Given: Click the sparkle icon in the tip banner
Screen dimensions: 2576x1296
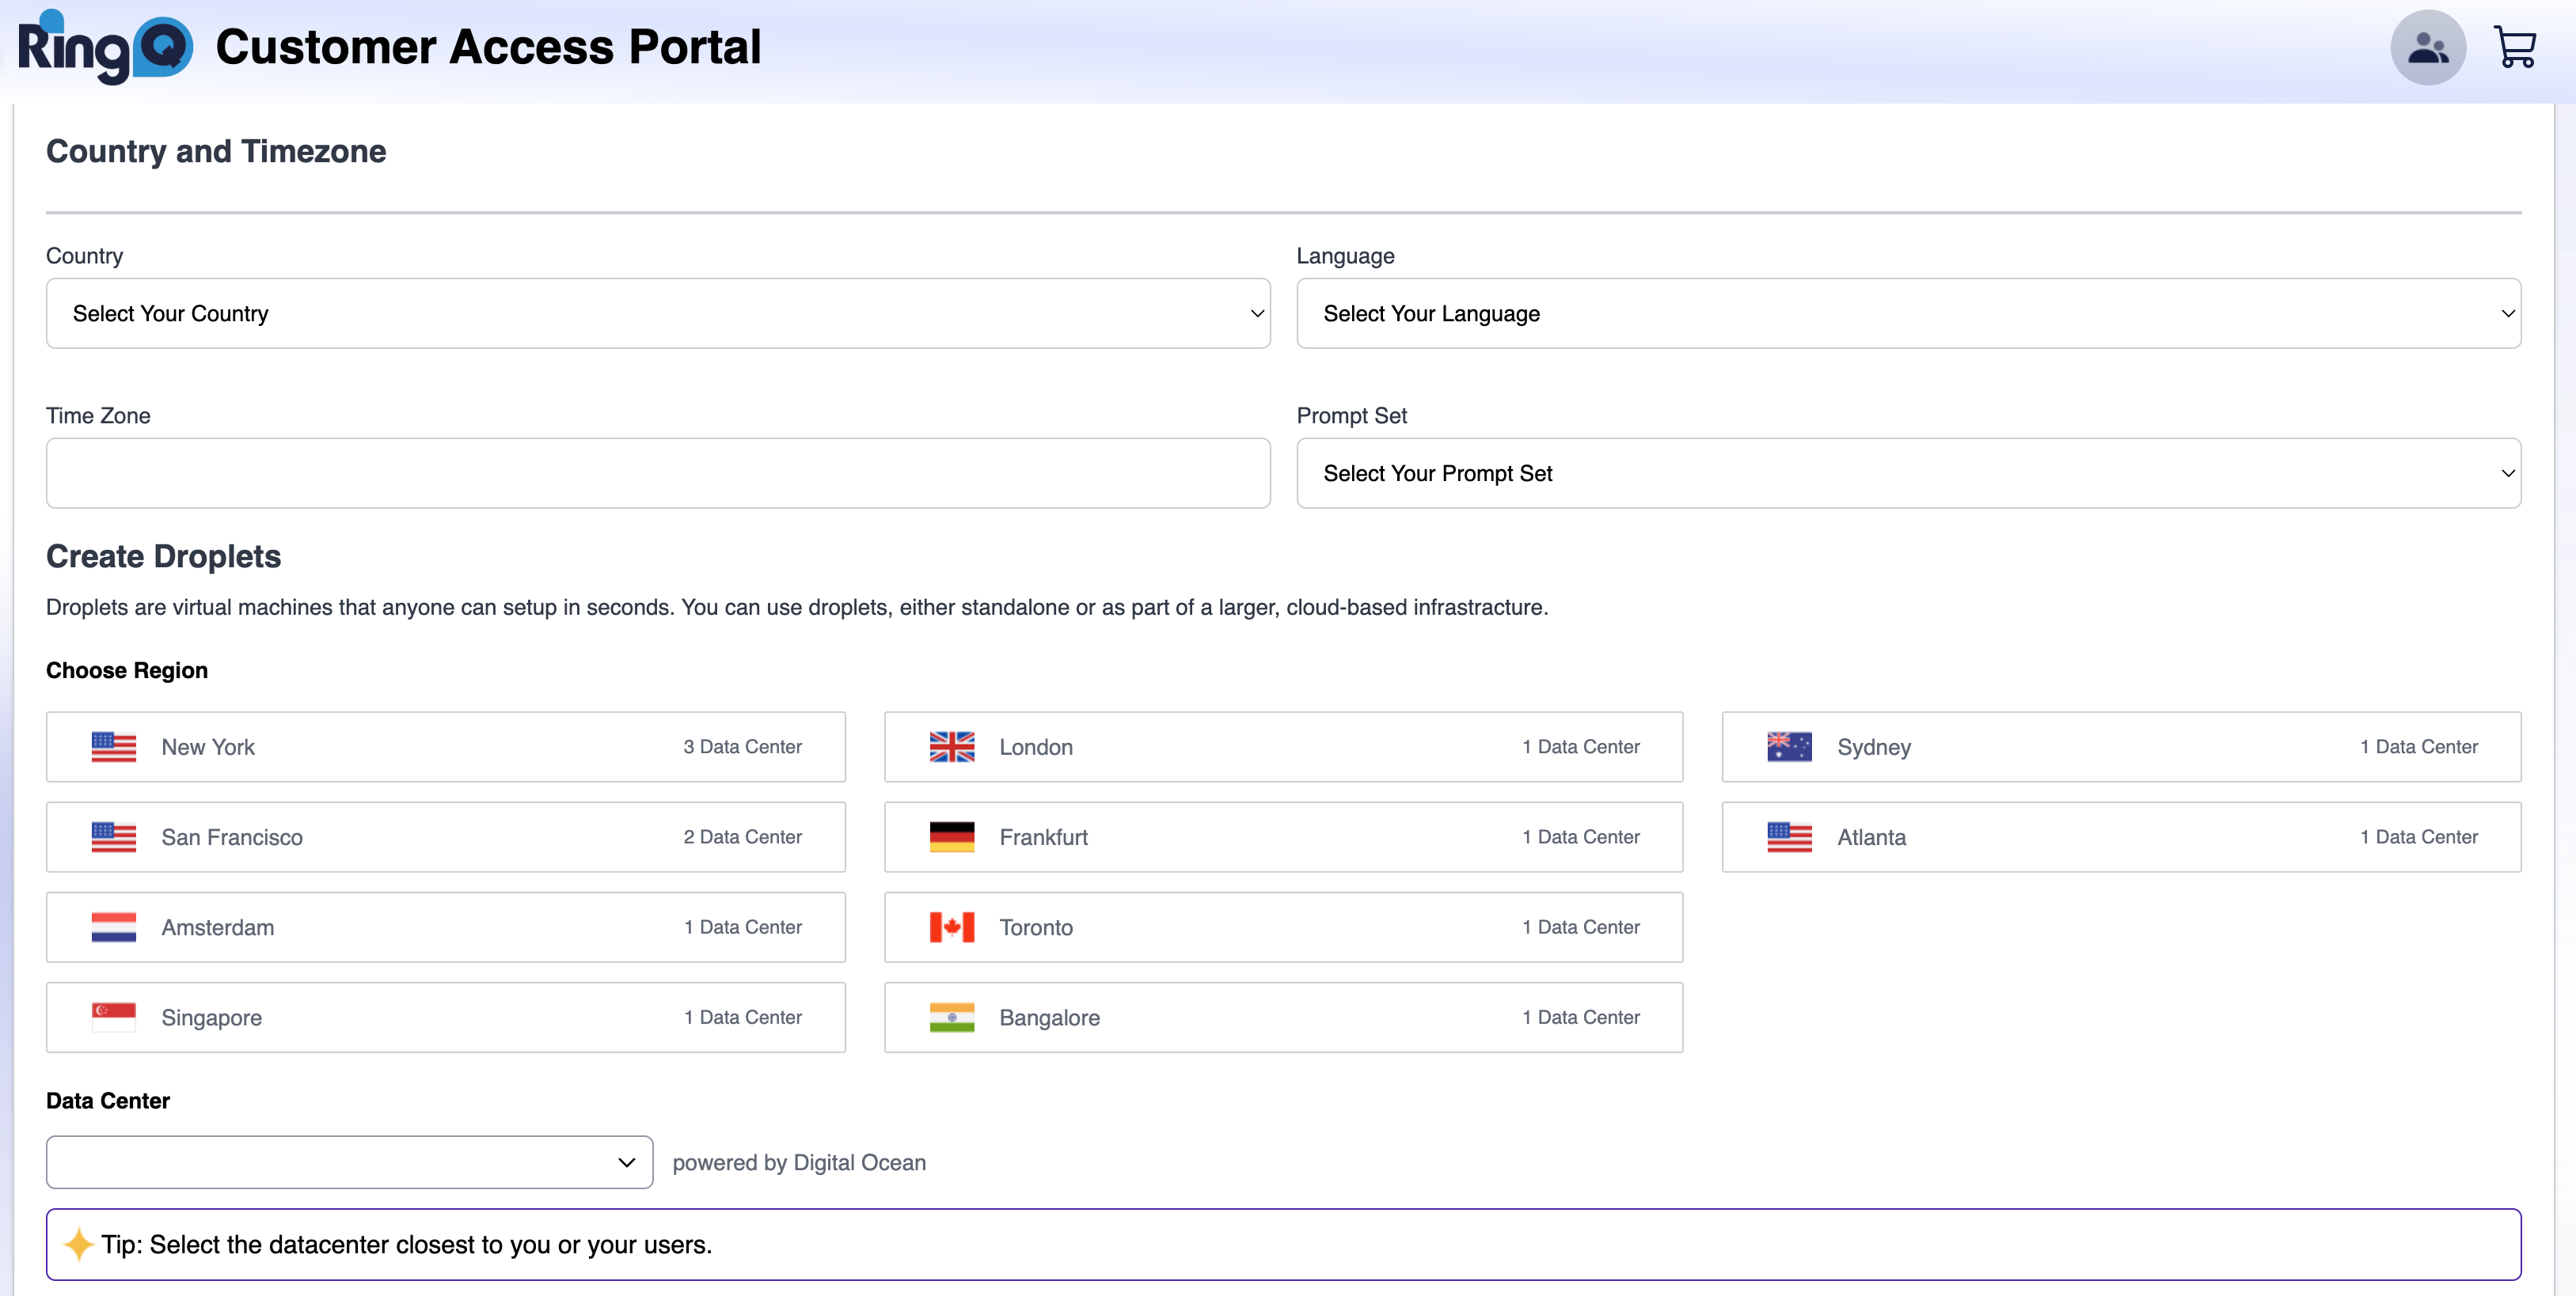Looking at the screenshot, I should (78, 1244).
